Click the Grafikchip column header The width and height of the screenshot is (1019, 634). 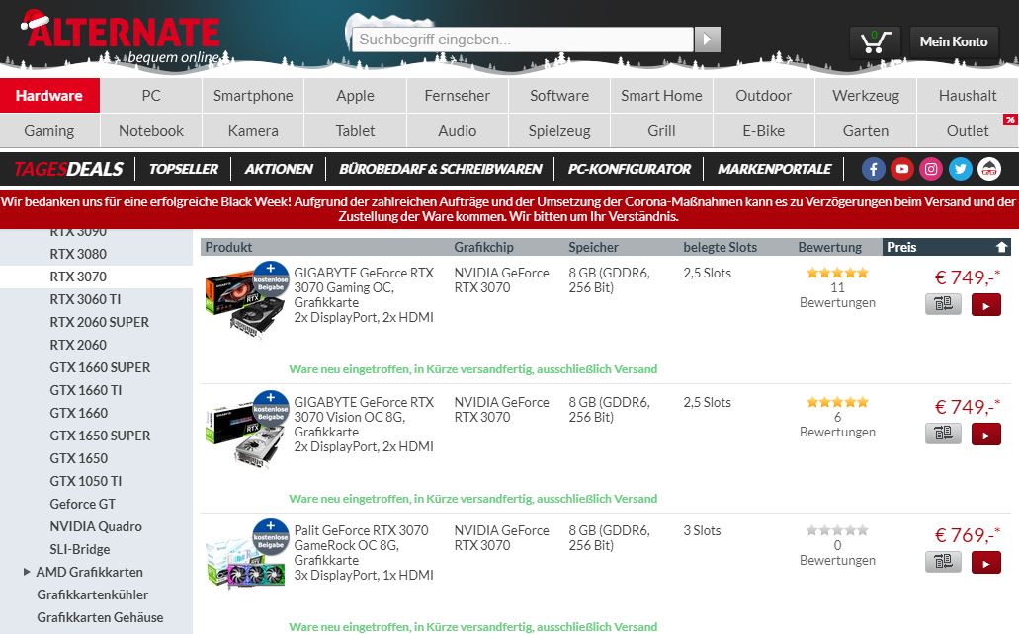483,247
